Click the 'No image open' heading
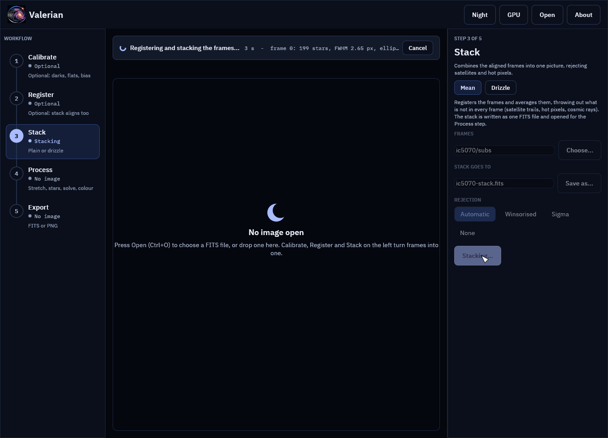 [x=276, y=232]
